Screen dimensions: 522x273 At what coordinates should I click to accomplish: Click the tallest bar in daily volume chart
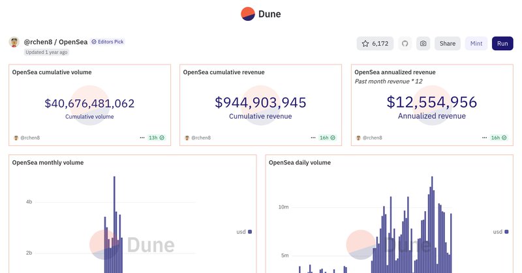click(x=432, y=225)
